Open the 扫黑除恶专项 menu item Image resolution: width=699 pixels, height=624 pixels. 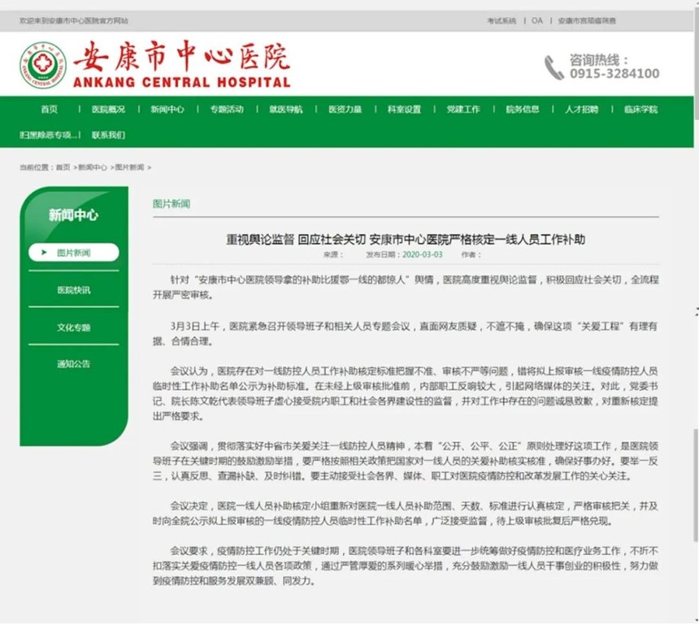(49, 135)
